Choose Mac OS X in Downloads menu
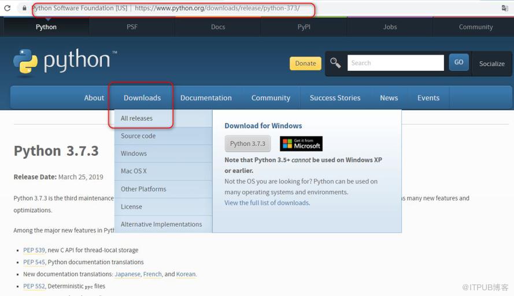Image resolution: width=514 pixels, height=296 pixels. [134, 171]
